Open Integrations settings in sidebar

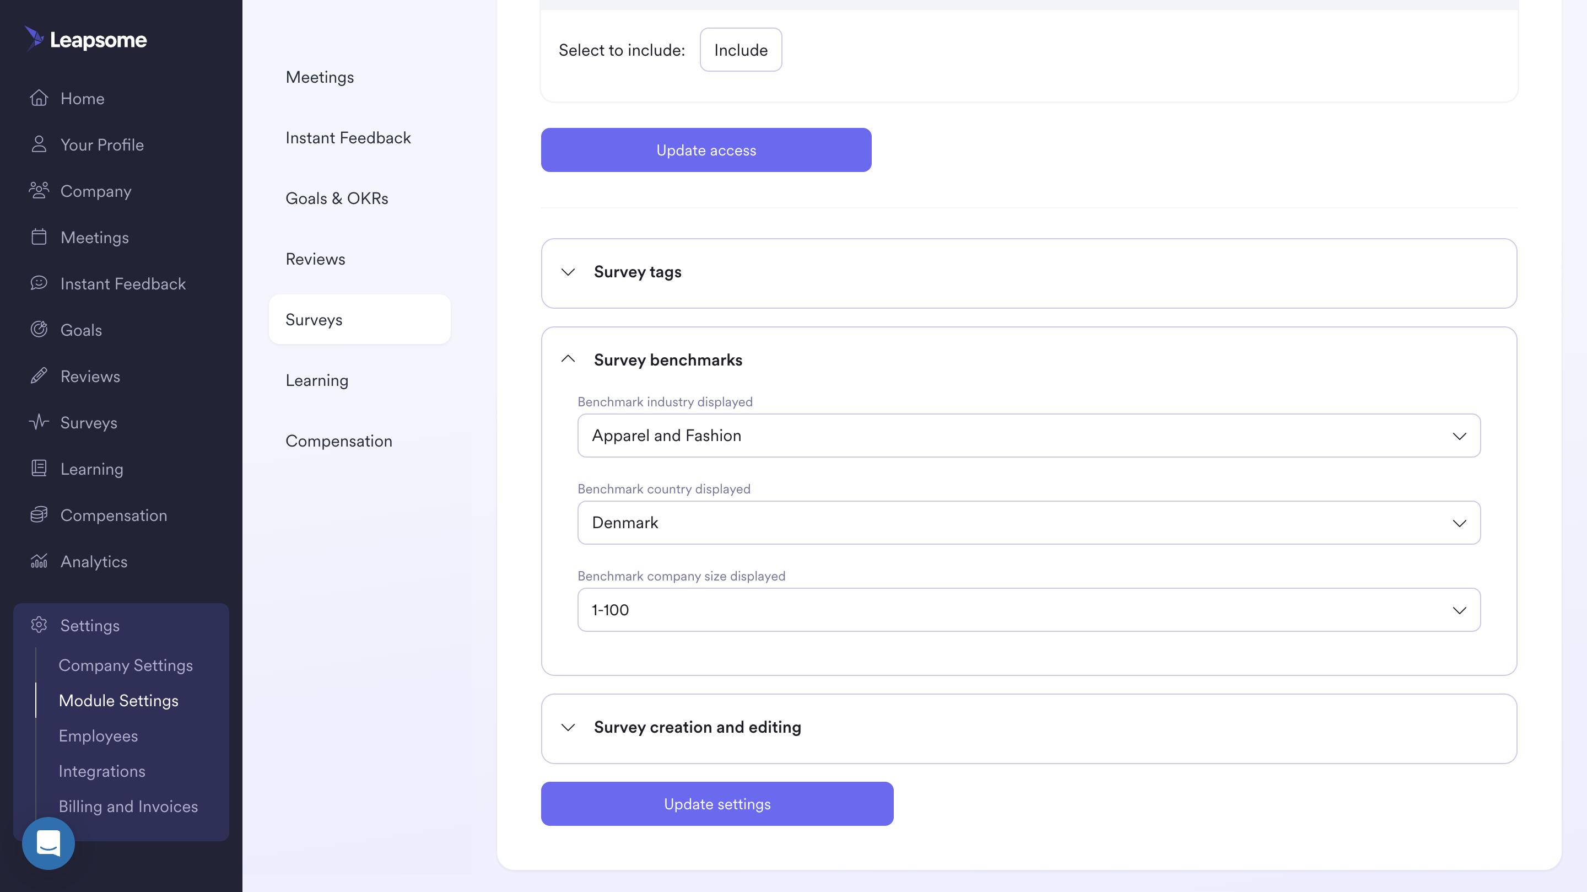tap(101, 771)
